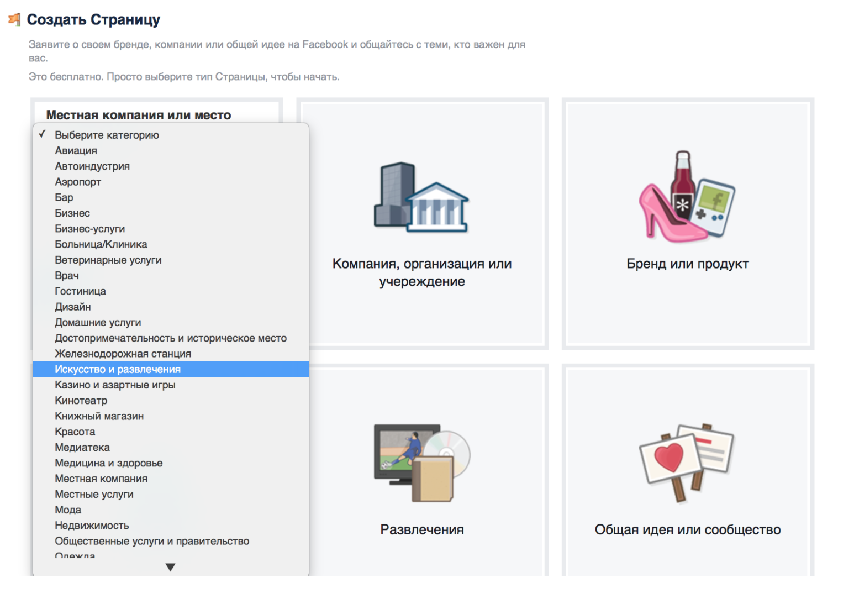
Task: Select the checked 'Выберите категорию' option
Action: pyautogui.click(x=107, y=135)
